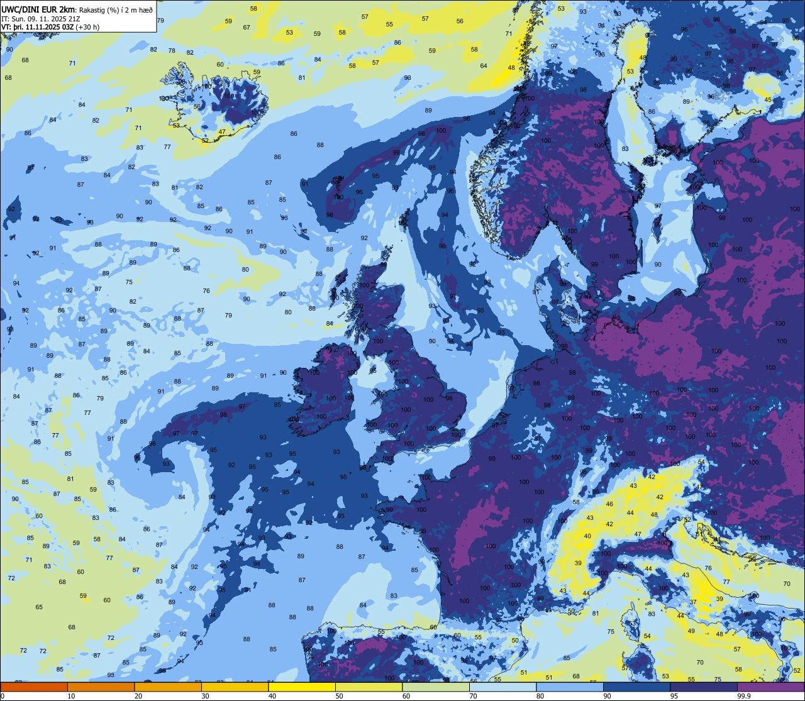Click the pale green 60–70 legend segment
Image resolution: width=805 pixels, height=701 pixels.
click(436, 687)
